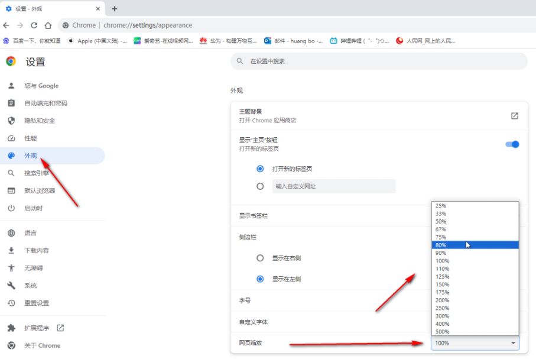The image size is (536, 359).
Task: Choose 67% from the zoom list
Action: 475,229
